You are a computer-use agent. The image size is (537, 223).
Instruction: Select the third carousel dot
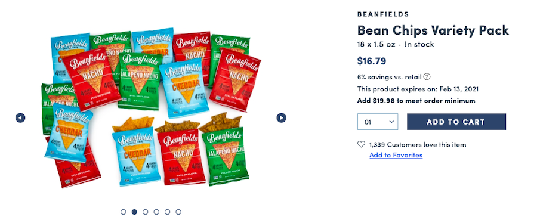pyautogui.click(x=145, y=212)
